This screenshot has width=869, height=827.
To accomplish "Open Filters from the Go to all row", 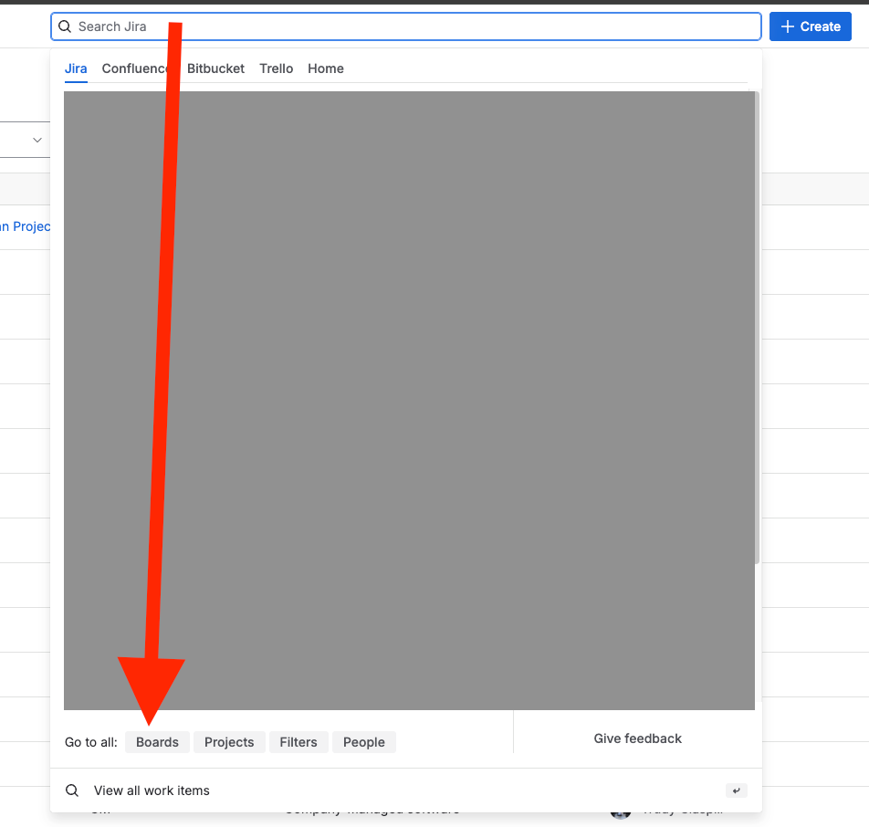I will [298, 742].
